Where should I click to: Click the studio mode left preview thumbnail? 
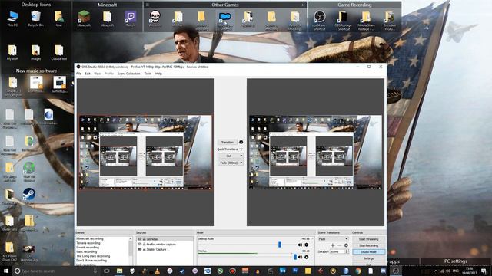[x=145, y=153]
